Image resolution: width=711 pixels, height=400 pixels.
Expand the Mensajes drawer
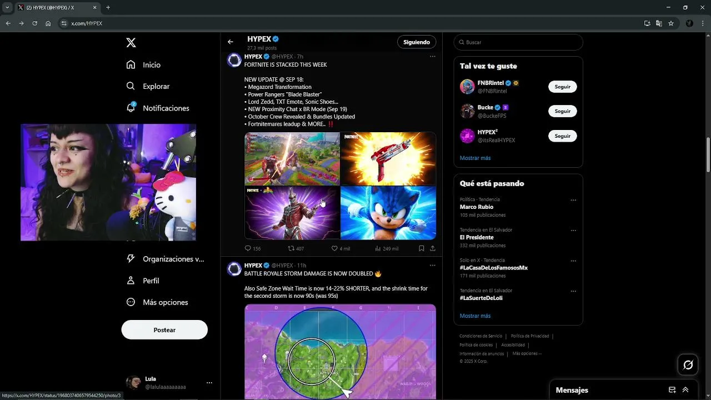coord(685,390)
